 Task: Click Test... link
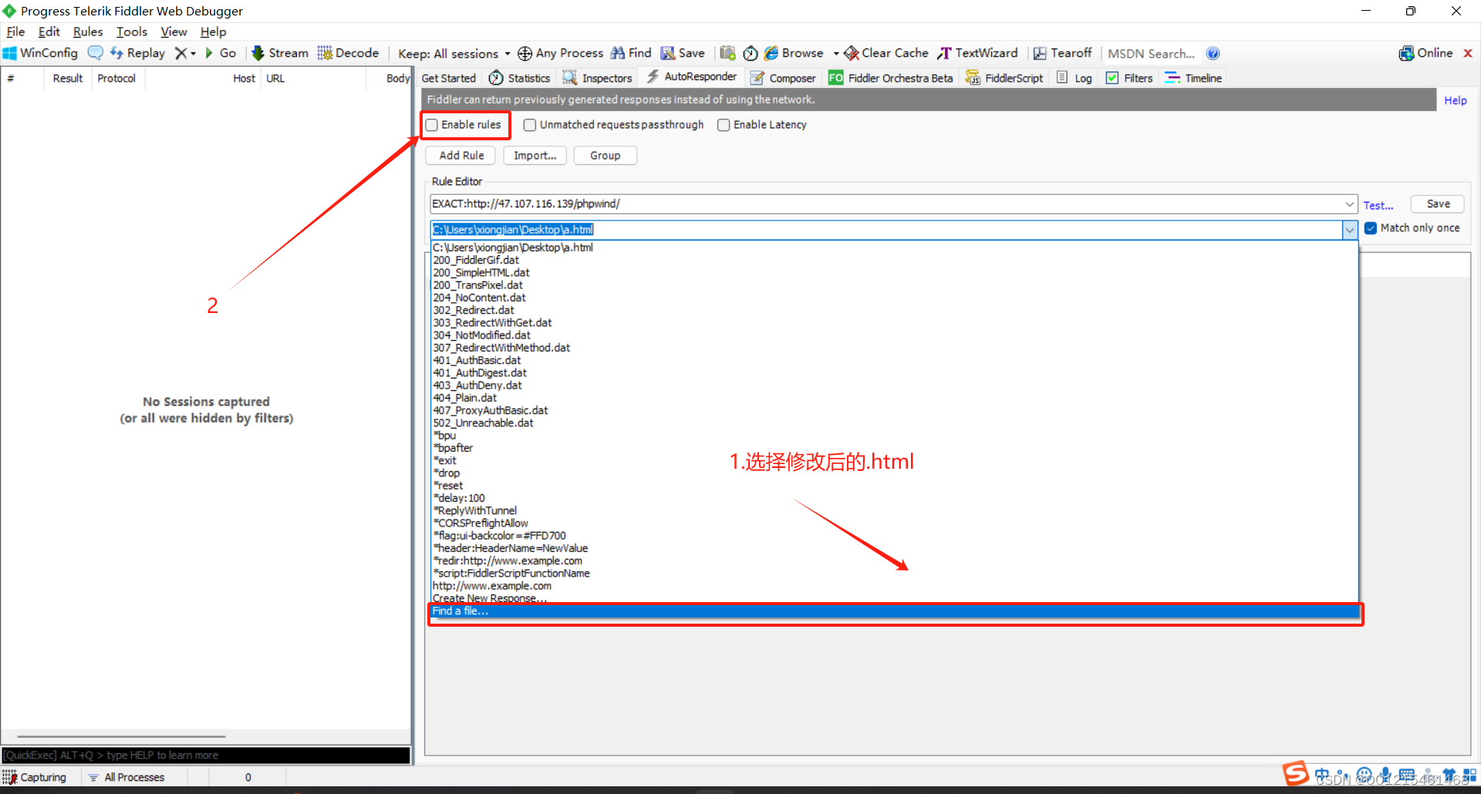[x=1378, y=205]
